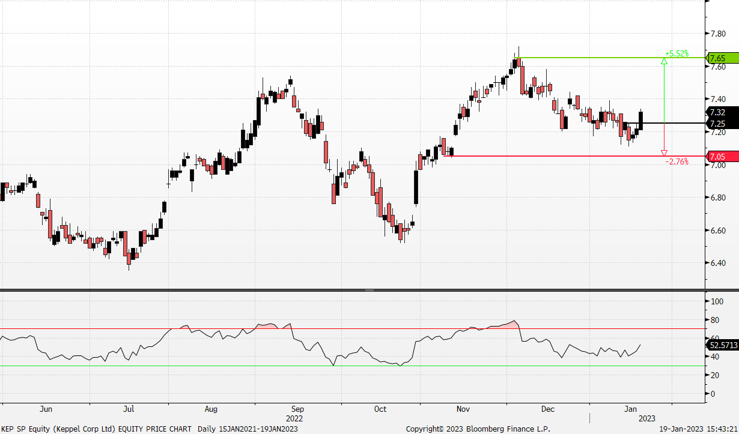Screen dimensions: 739x434
Task: Click the Jun label on time axis
Action: pyautogui.click(x=45, y=409)
